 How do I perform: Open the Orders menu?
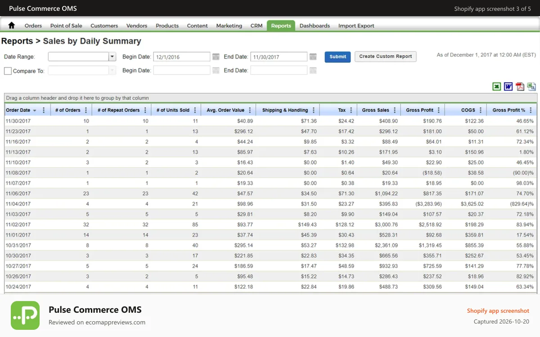tap(33, 26)
